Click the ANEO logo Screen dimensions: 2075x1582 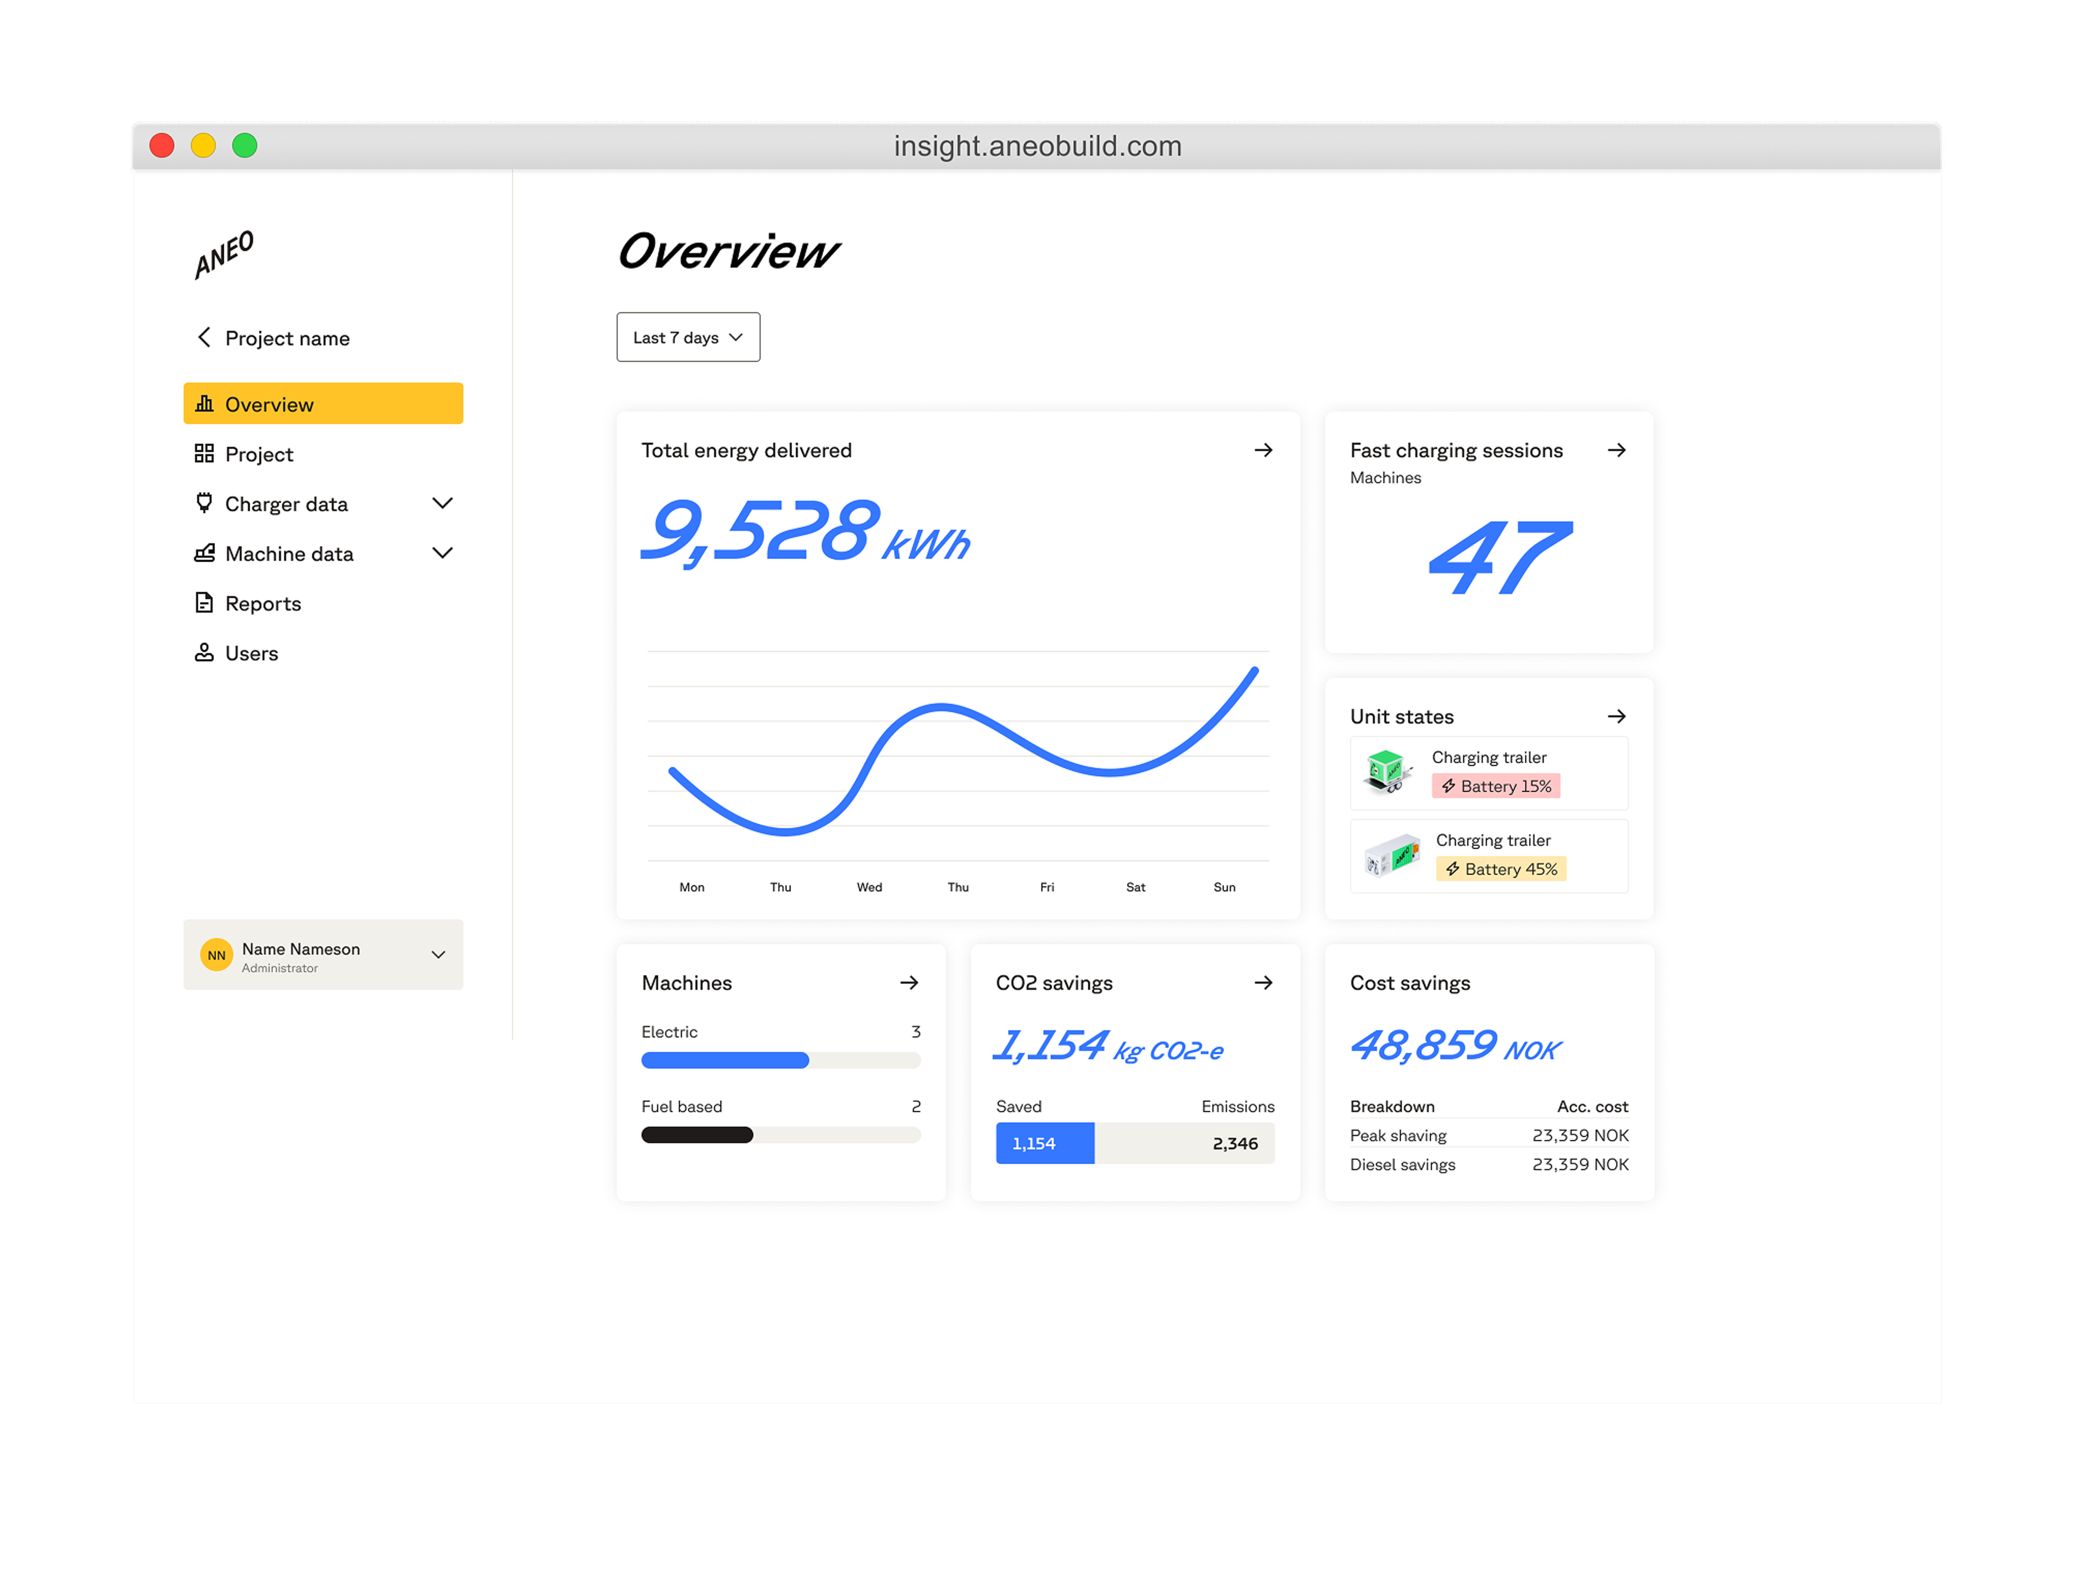pyautogui.click(x=224, y=254)
